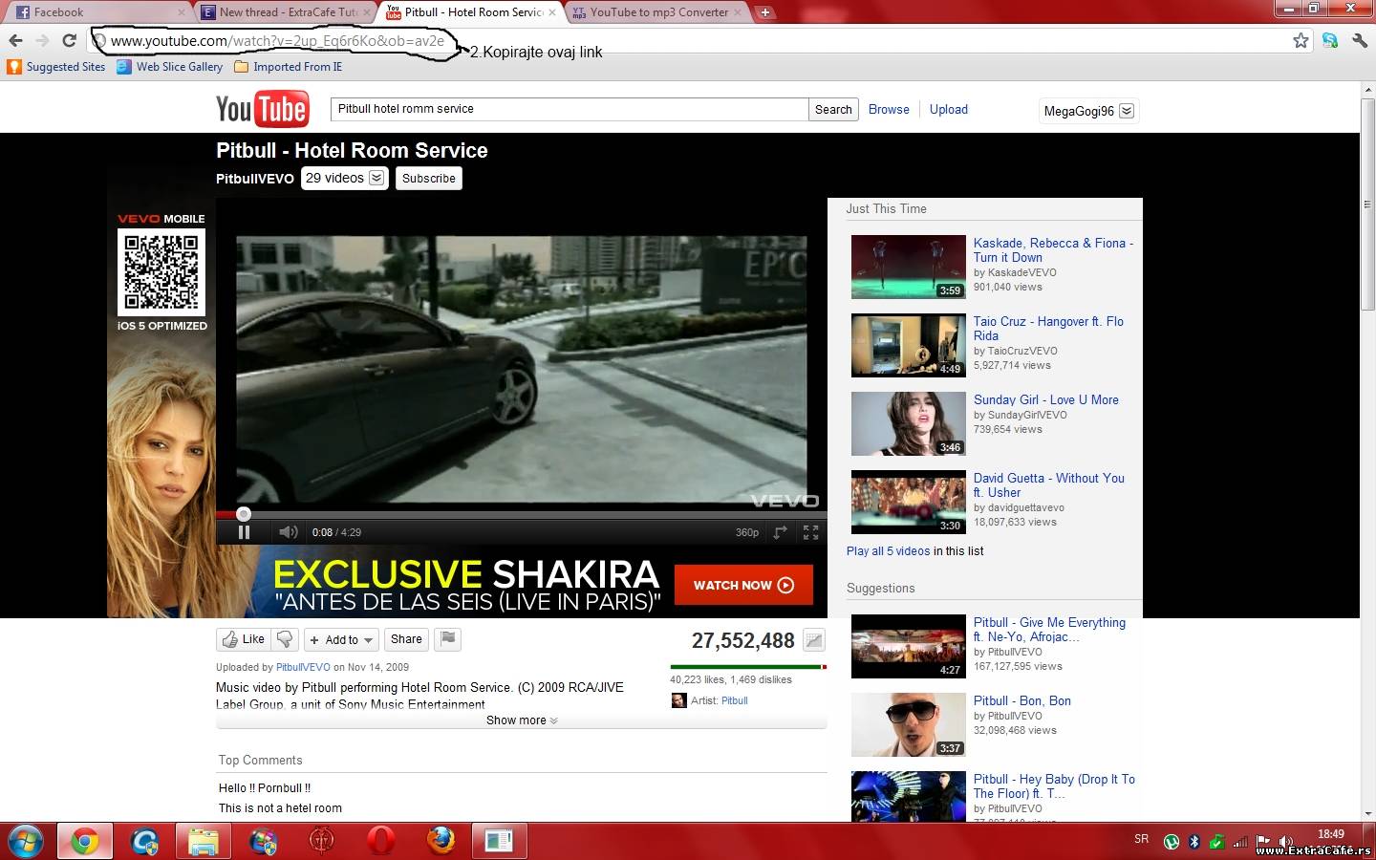Image resolution: width=1376 pixels, height=860 pixels.
Task: Subscribe to PitbullVEVO channel
Action: pos(428,179)
